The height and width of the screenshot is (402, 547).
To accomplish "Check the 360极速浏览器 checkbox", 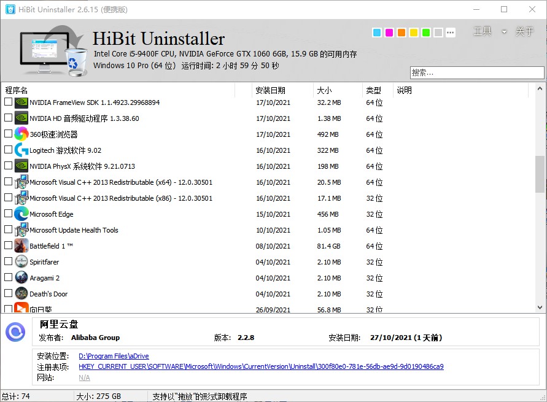I will point(9,134).
